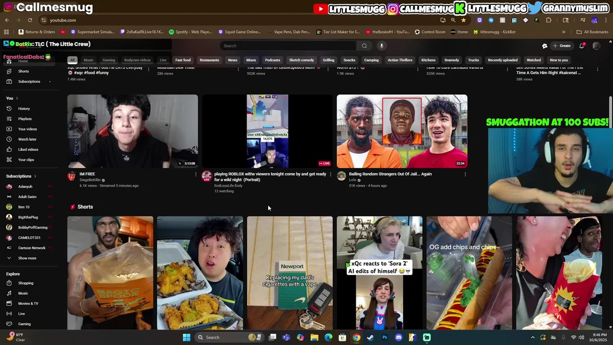Image resolution: width=613 pixels, height=345 pixels.
Task: Open Live under Explore
Action: (22, 314)
